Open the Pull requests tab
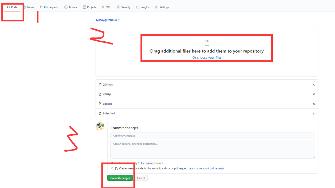Image resolution: width=335 pixels, height=188 pixels. click(49, 7)
